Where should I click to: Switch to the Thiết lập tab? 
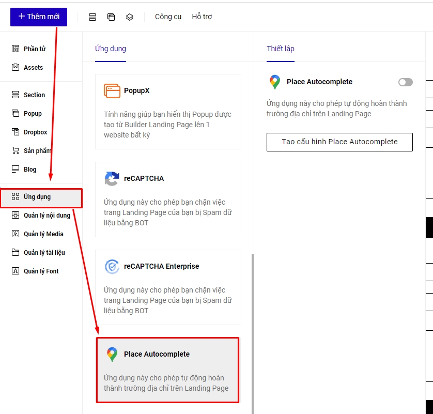[x=281, y=49]
